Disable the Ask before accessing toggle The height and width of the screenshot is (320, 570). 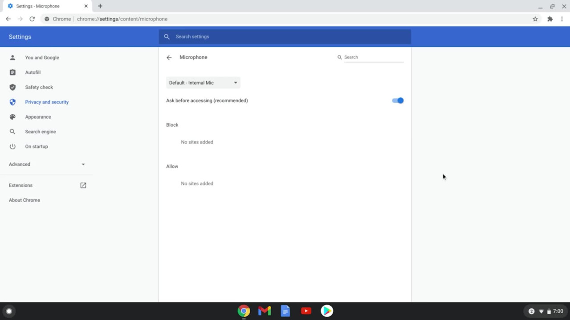pyautogui.click(x=398, y=101)
